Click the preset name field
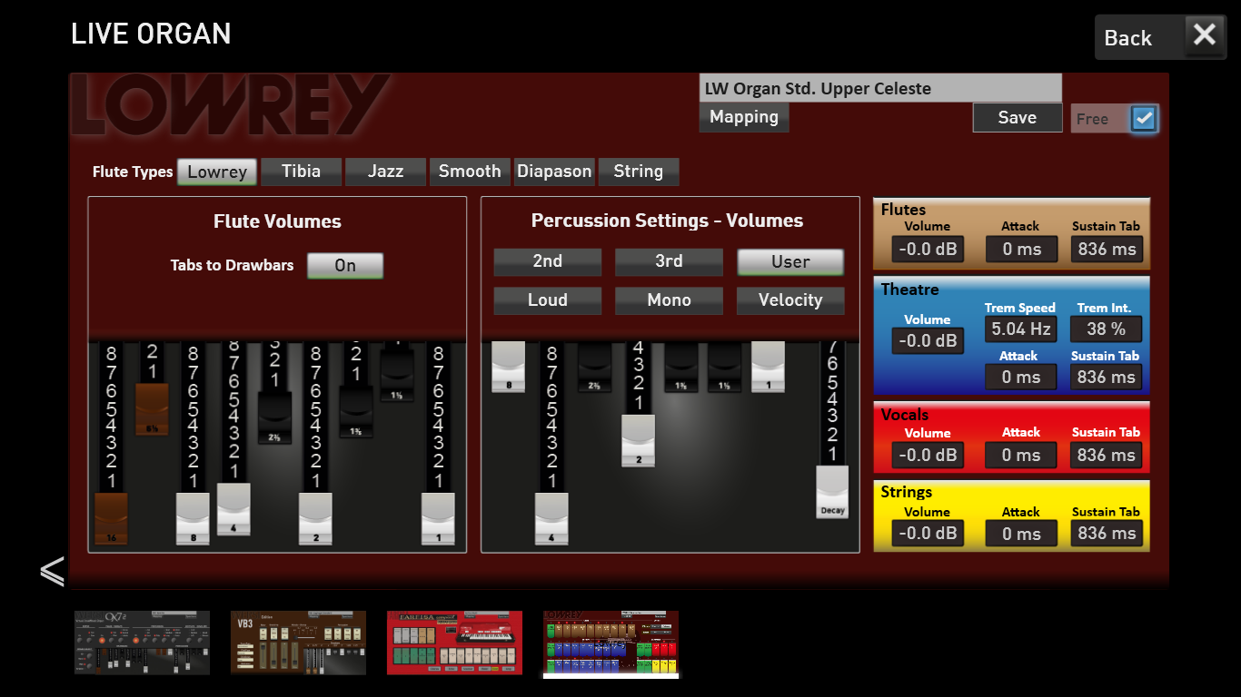Screen dimensions: 1241x697 click(880, 89)
